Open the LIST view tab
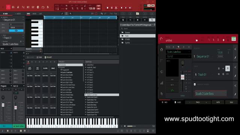Screen dimensions: 240x135 (x=40, y=14)
